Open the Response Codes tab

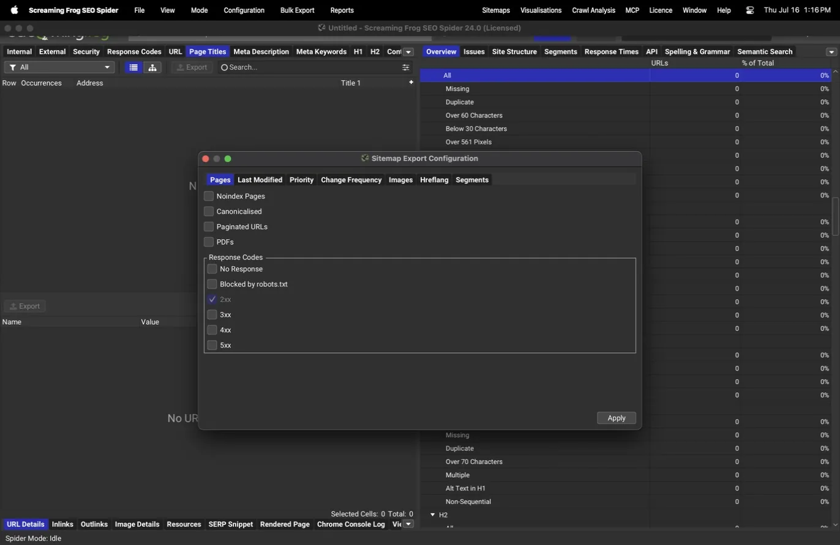pos(134,52)
